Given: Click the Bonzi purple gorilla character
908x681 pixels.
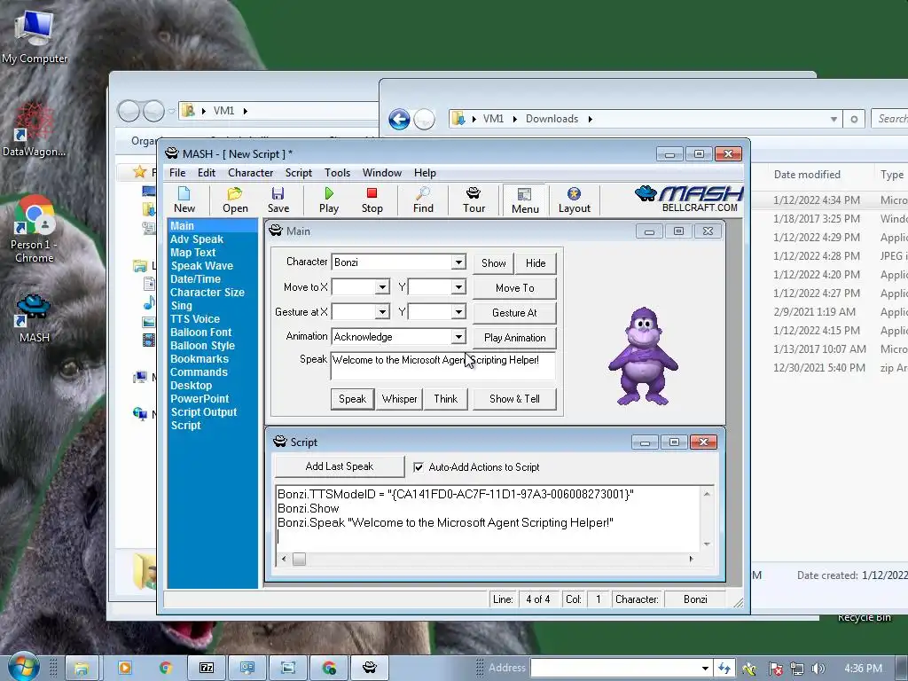Looking at the screenshot, I should point(643,356).
